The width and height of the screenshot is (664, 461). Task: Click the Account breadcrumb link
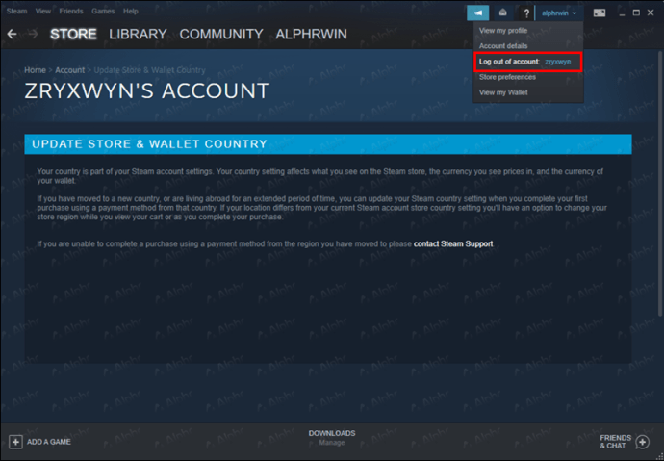click(x=70, y=70)
